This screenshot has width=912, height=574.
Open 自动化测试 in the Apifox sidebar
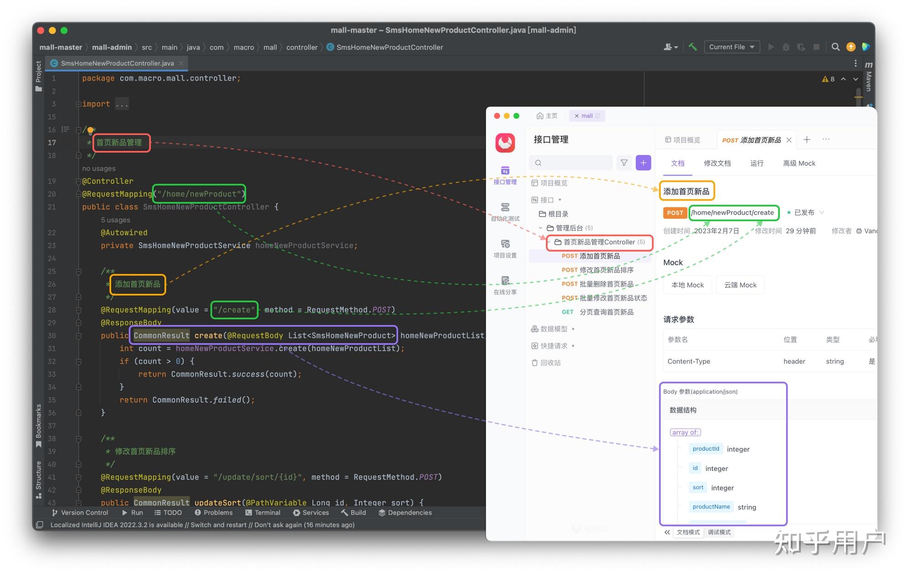[505, 212]
